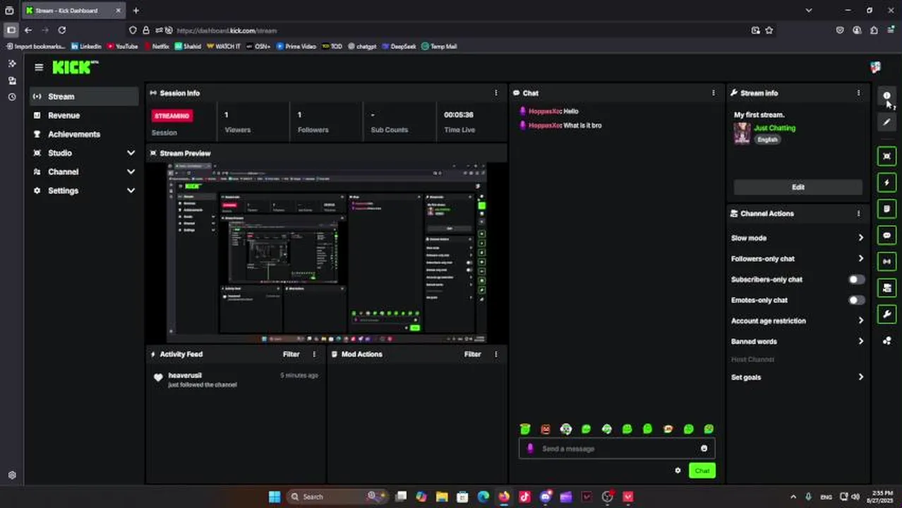Screen dimensions: 902x508
Task: Bookmark this page with the star icon
Action: [x=769, y=30]
